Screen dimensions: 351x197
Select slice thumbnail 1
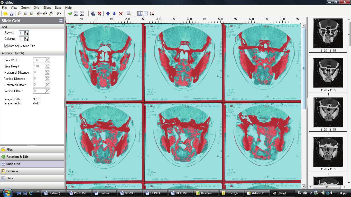tap(328, 73)
